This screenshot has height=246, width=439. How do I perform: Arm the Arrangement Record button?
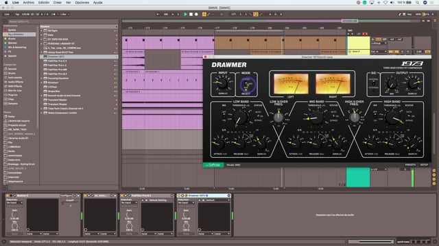(196, 14)
